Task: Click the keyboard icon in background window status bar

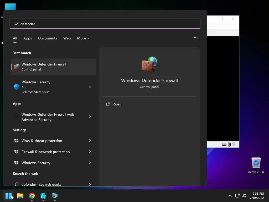Action: (x=224, y=144)
